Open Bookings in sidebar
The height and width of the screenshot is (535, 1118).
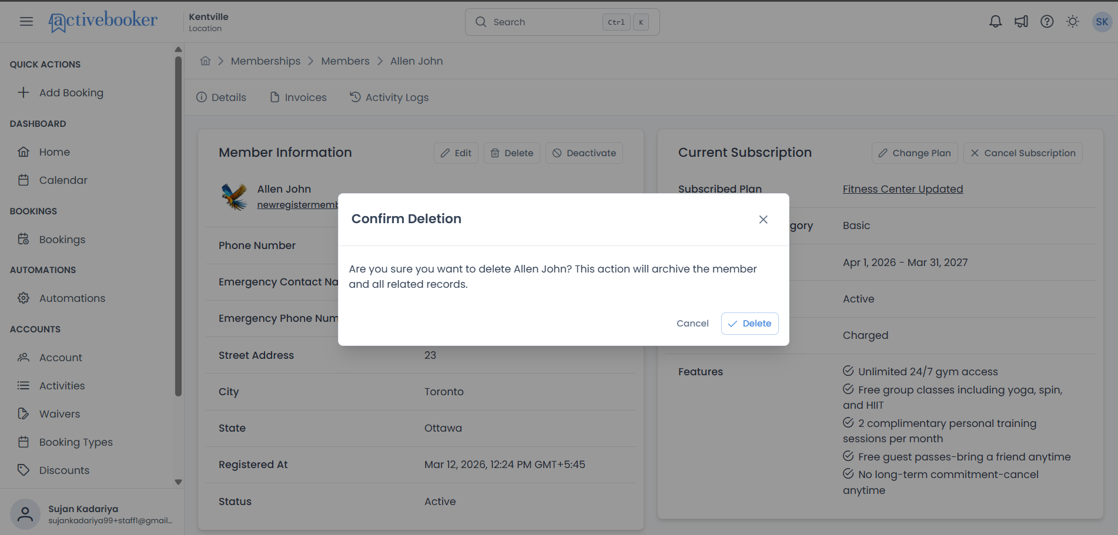coord(62,240)
